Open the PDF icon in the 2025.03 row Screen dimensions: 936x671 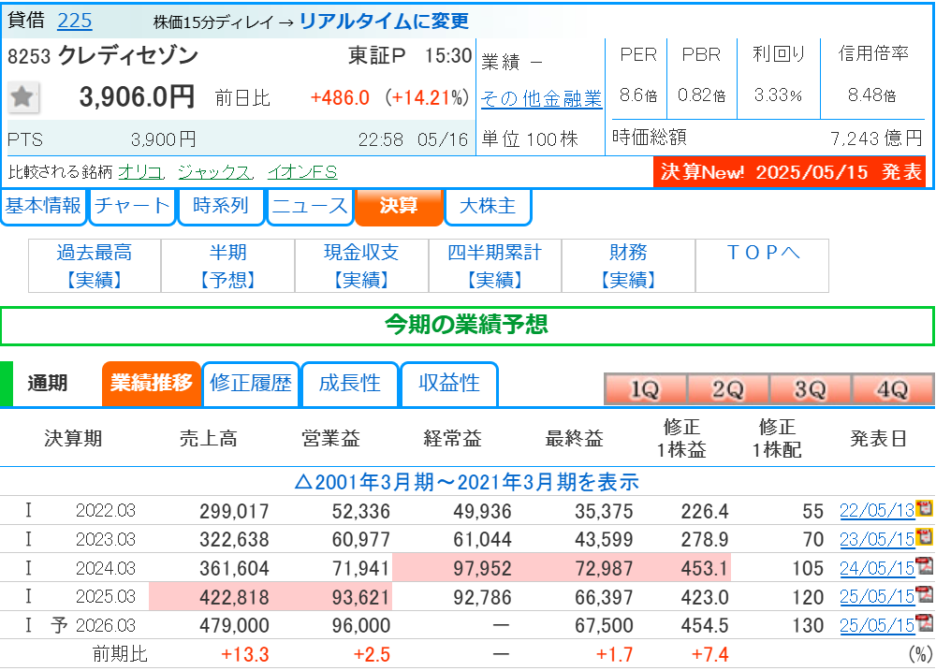pyautogui.click(x=924, y=594)
